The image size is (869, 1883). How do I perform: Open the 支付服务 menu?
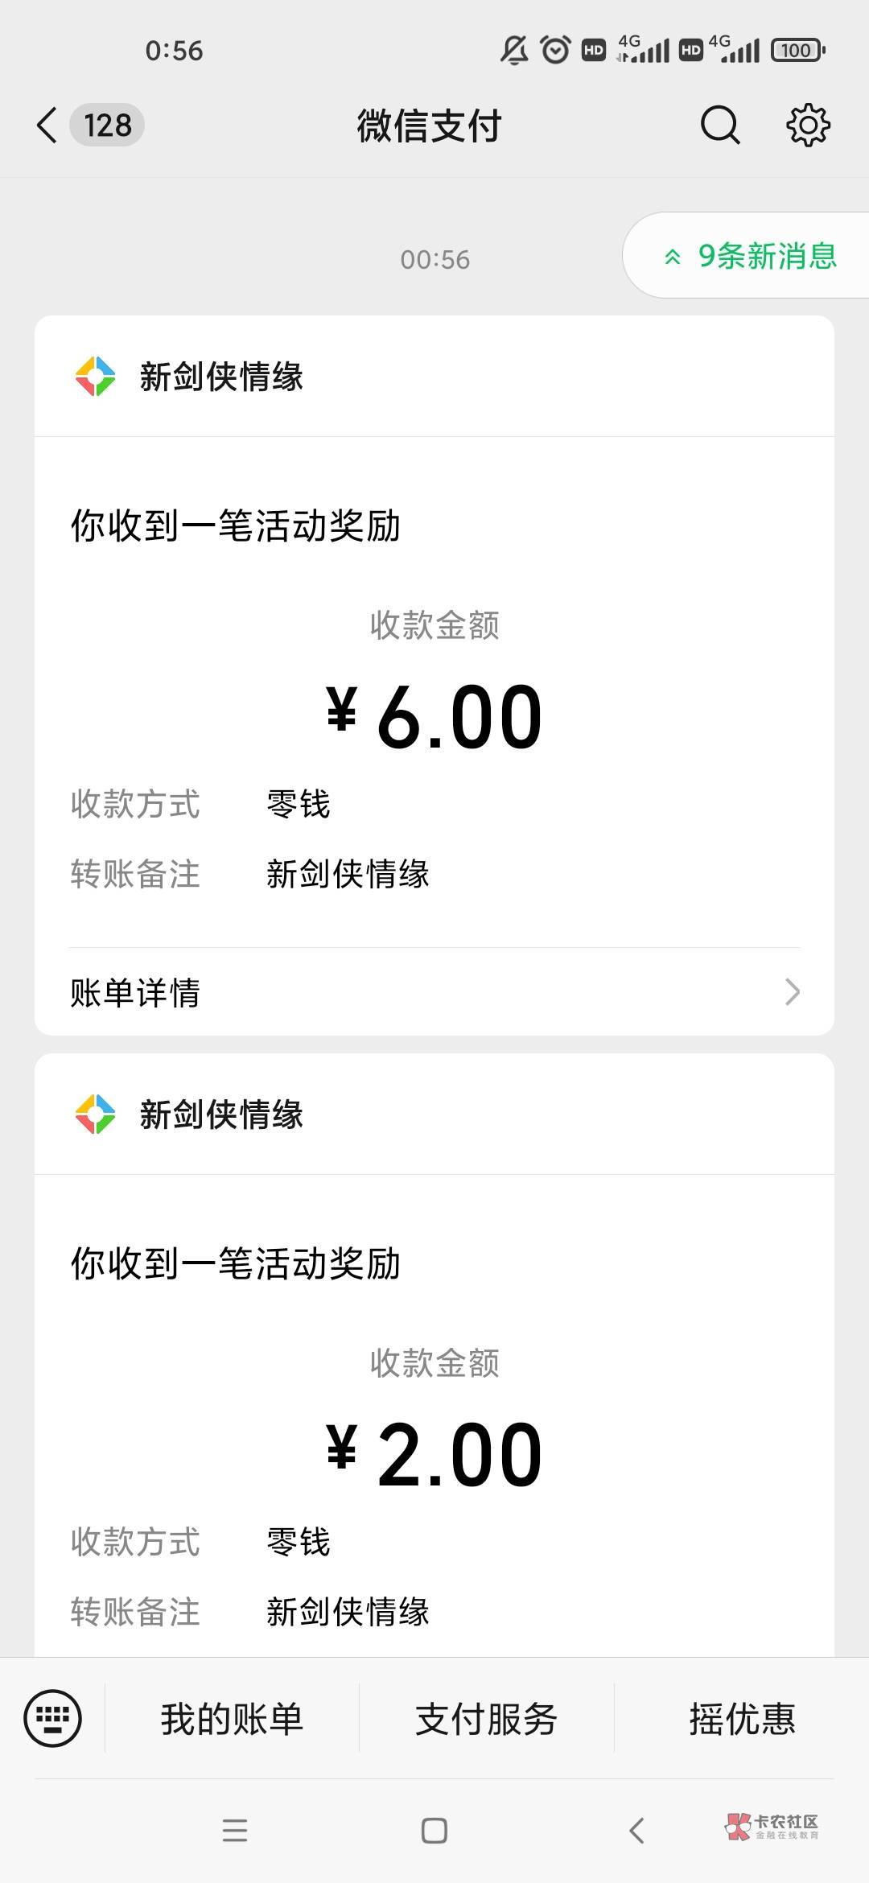[x=486, y=1719]
